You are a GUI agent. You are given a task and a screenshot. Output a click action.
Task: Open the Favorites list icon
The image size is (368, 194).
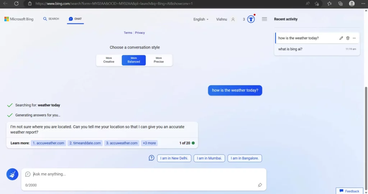coord(330,4)
